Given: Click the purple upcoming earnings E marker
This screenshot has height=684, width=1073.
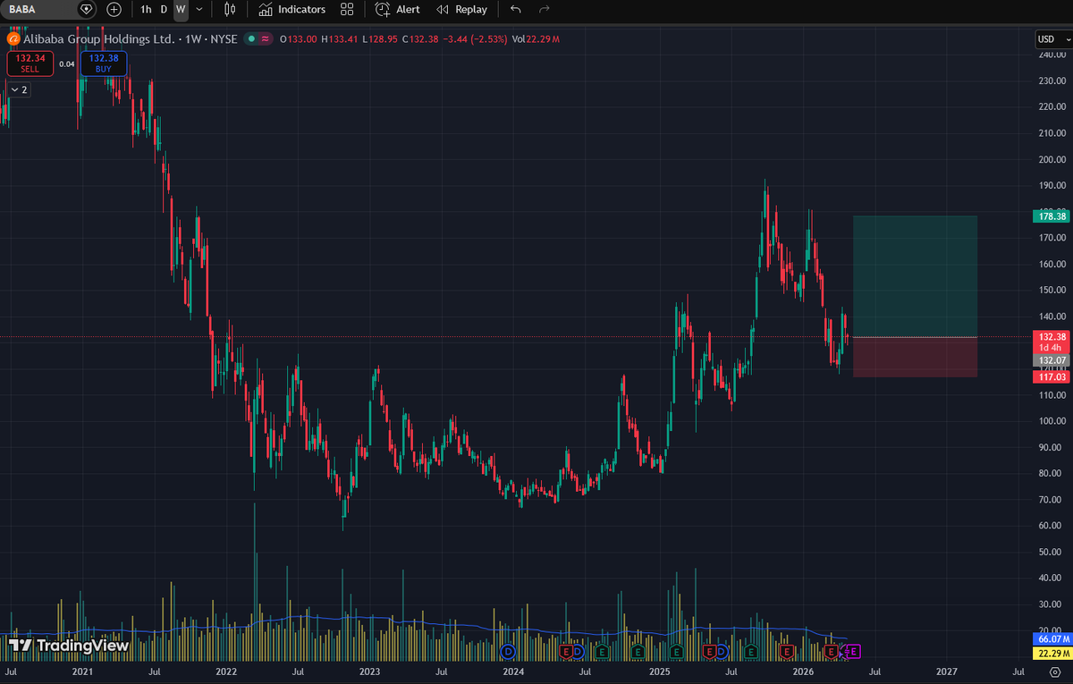Looking at the screenshot, I should pos(853,651).
